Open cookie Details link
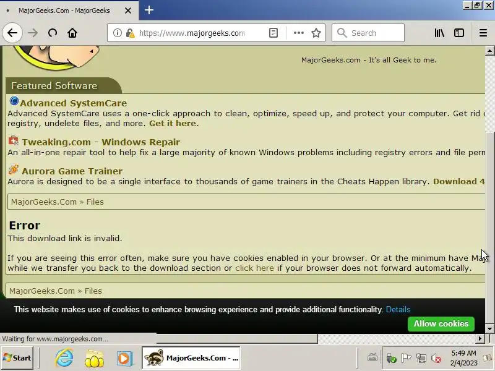 click(398, 310)
